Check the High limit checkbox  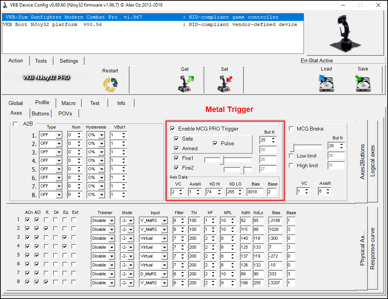291,165
